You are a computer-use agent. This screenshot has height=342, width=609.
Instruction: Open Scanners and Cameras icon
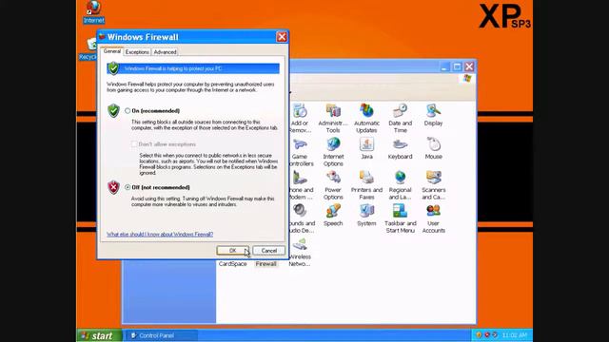pyautogui.click(x=434, y=178)
